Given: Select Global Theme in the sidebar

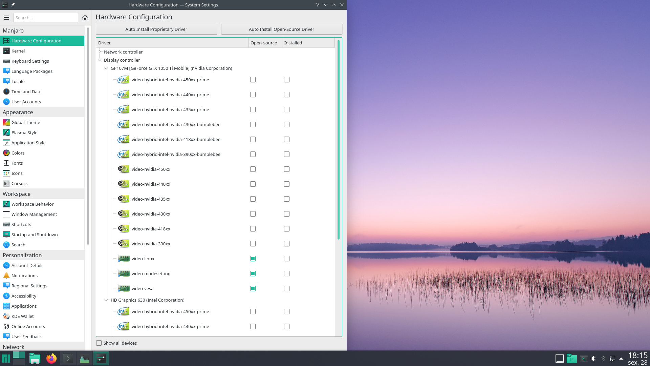Looking at the screenshot, I should [x=26, y=122].
